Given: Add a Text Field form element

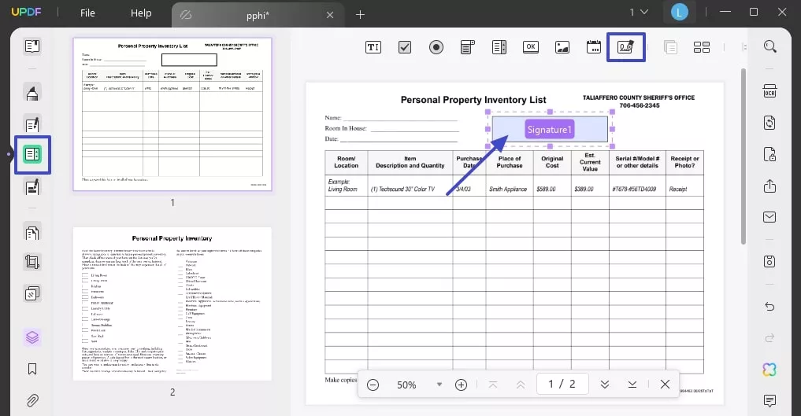Looking at the screenshot, I should tap(373, 47).
